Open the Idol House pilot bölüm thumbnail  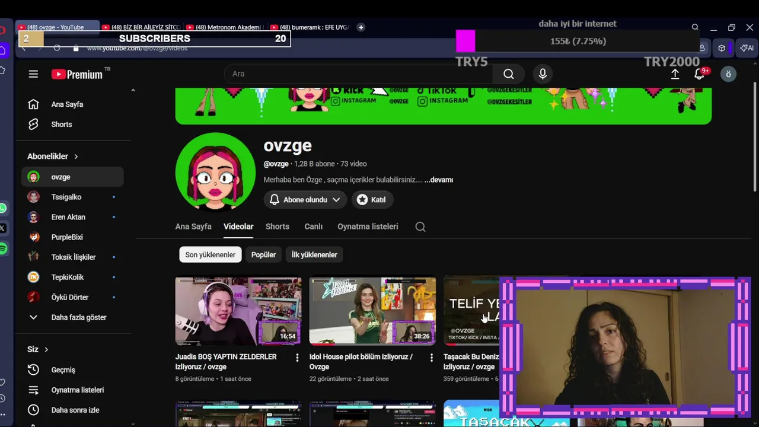[372, 311]
